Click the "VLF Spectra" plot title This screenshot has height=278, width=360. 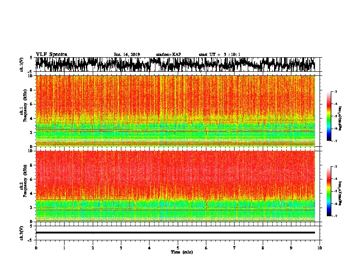click(x=51, y=55)
